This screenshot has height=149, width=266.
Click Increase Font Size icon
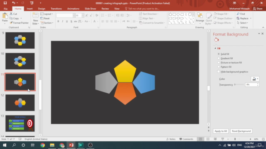coord(86,15)
